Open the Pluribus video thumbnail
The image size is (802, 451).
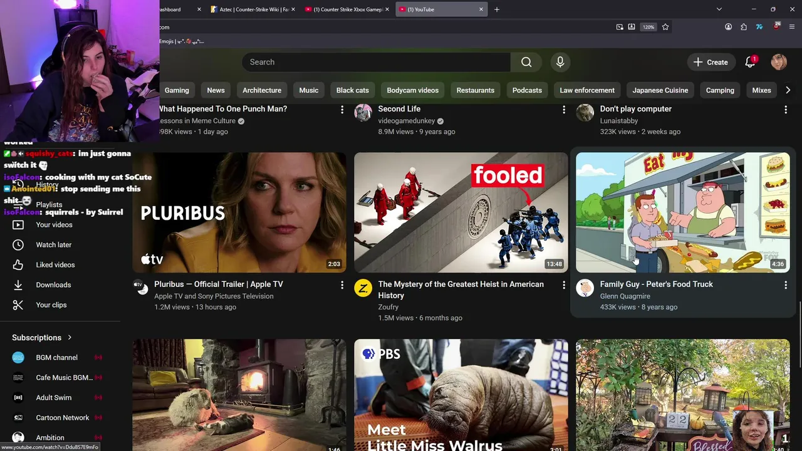coord(239,212)
